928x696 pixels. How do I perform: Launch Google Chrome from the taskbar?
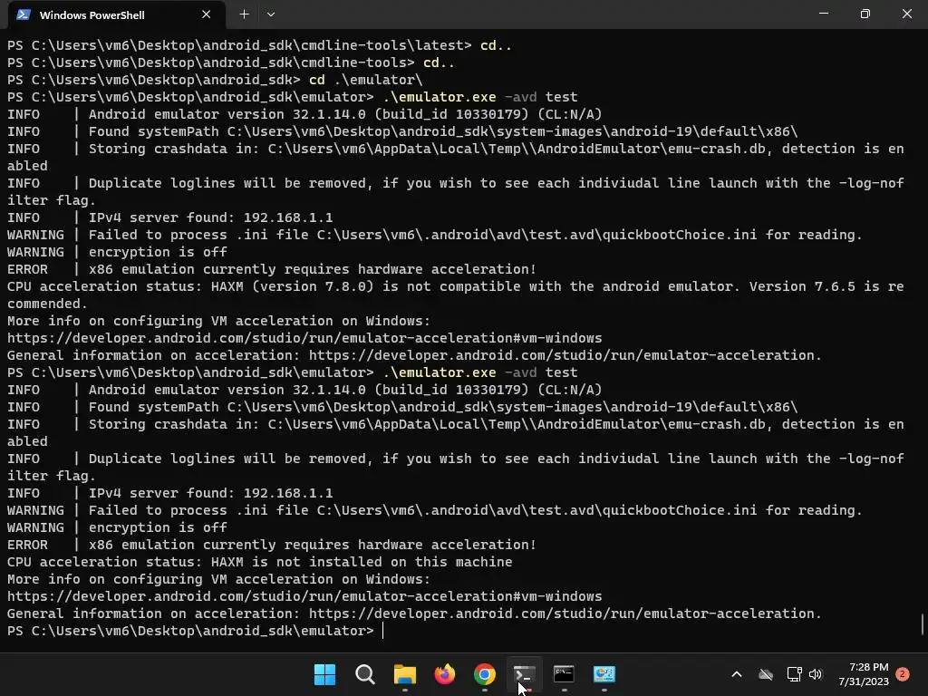point(485,674)
